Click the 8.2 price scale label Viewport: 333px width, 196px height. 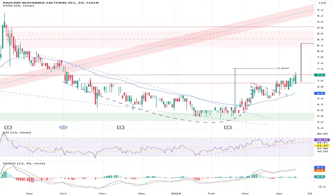pyautogui.click(x=320, y=45)
